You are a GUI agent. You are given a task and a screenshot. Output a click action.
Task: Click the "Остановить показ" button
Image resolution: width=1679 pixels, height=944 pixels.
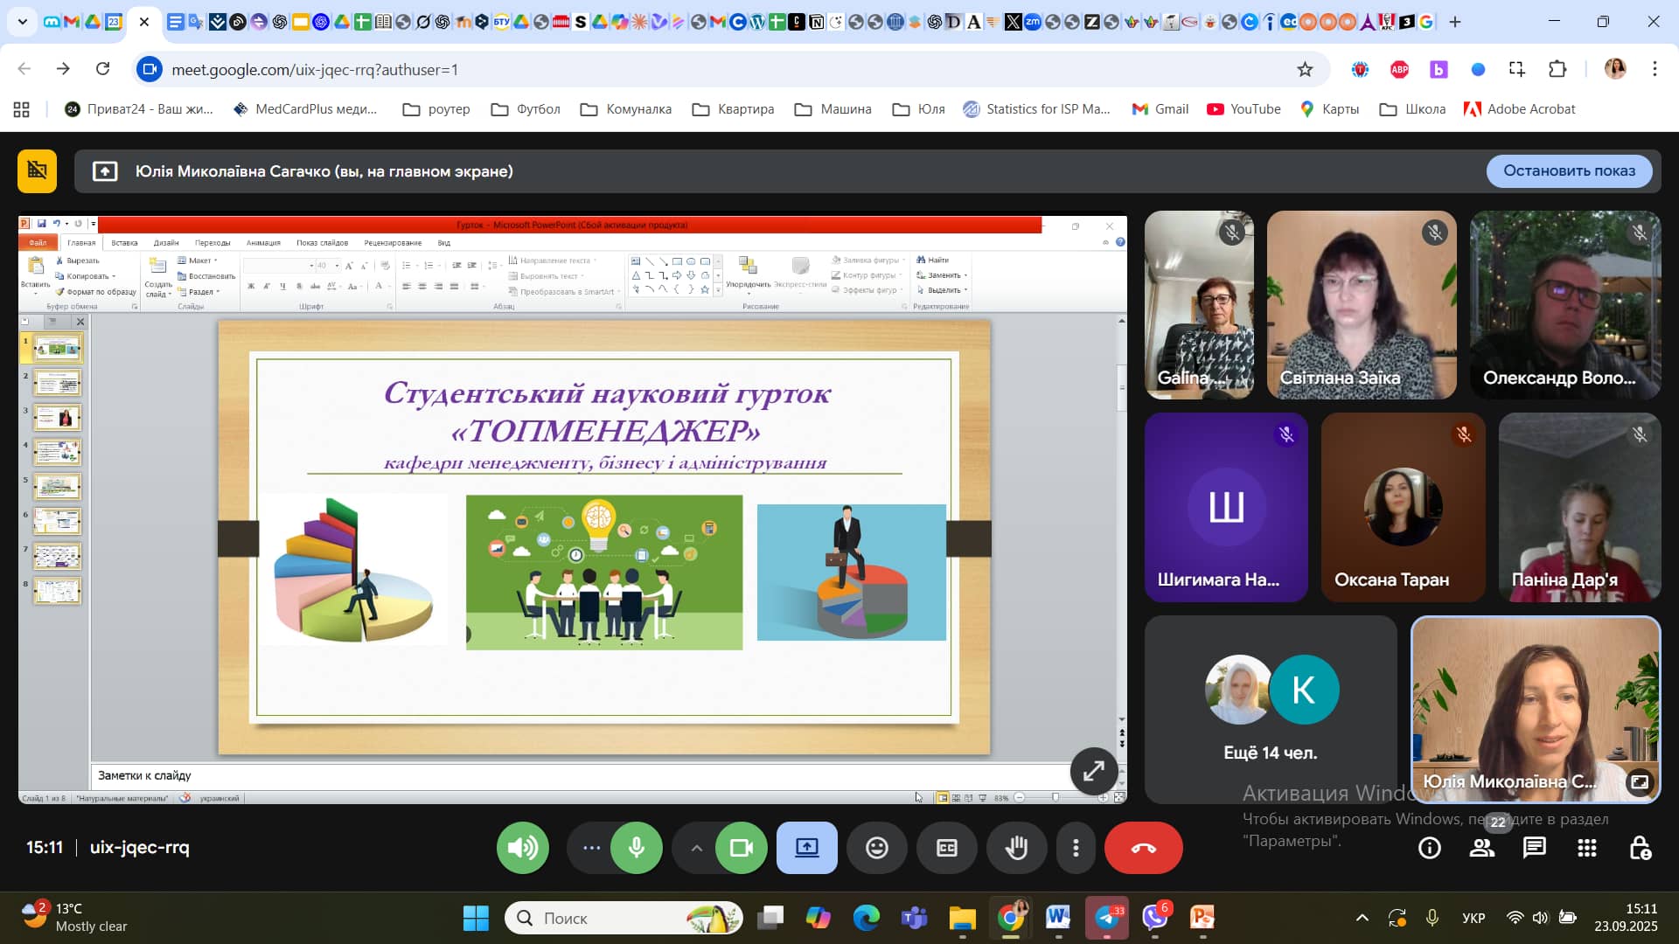(x=1569, y=171)
